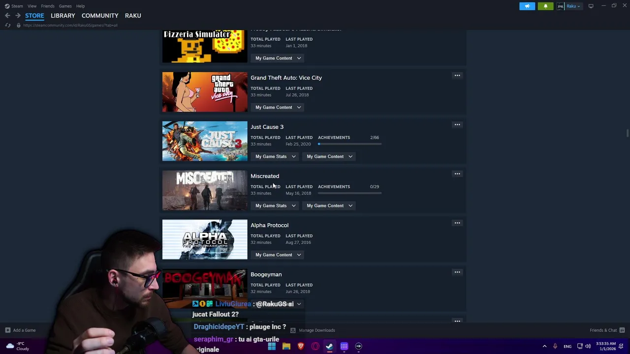The height and width of the screenshot is (354, 630).
Task: Click the steamcommunity URL address bar
Action: pos(70,25)
